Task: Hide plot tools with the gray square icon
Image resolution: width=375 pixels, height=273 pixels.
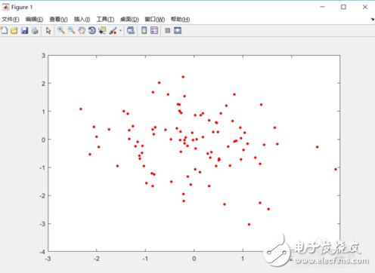Action: pyautogui.click(x=168, y=30)
